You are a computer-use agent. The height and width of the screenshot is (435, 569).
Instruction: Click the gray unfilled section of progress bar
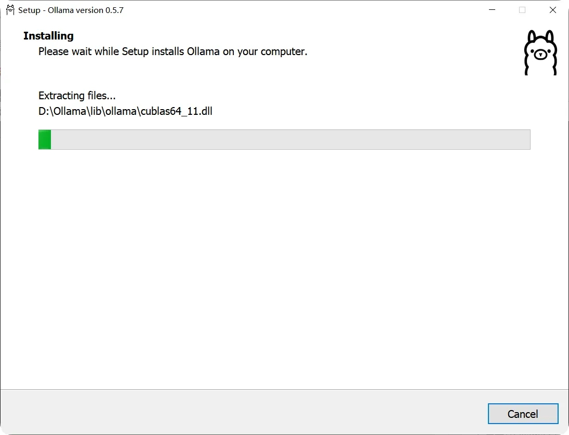point(290,139)
